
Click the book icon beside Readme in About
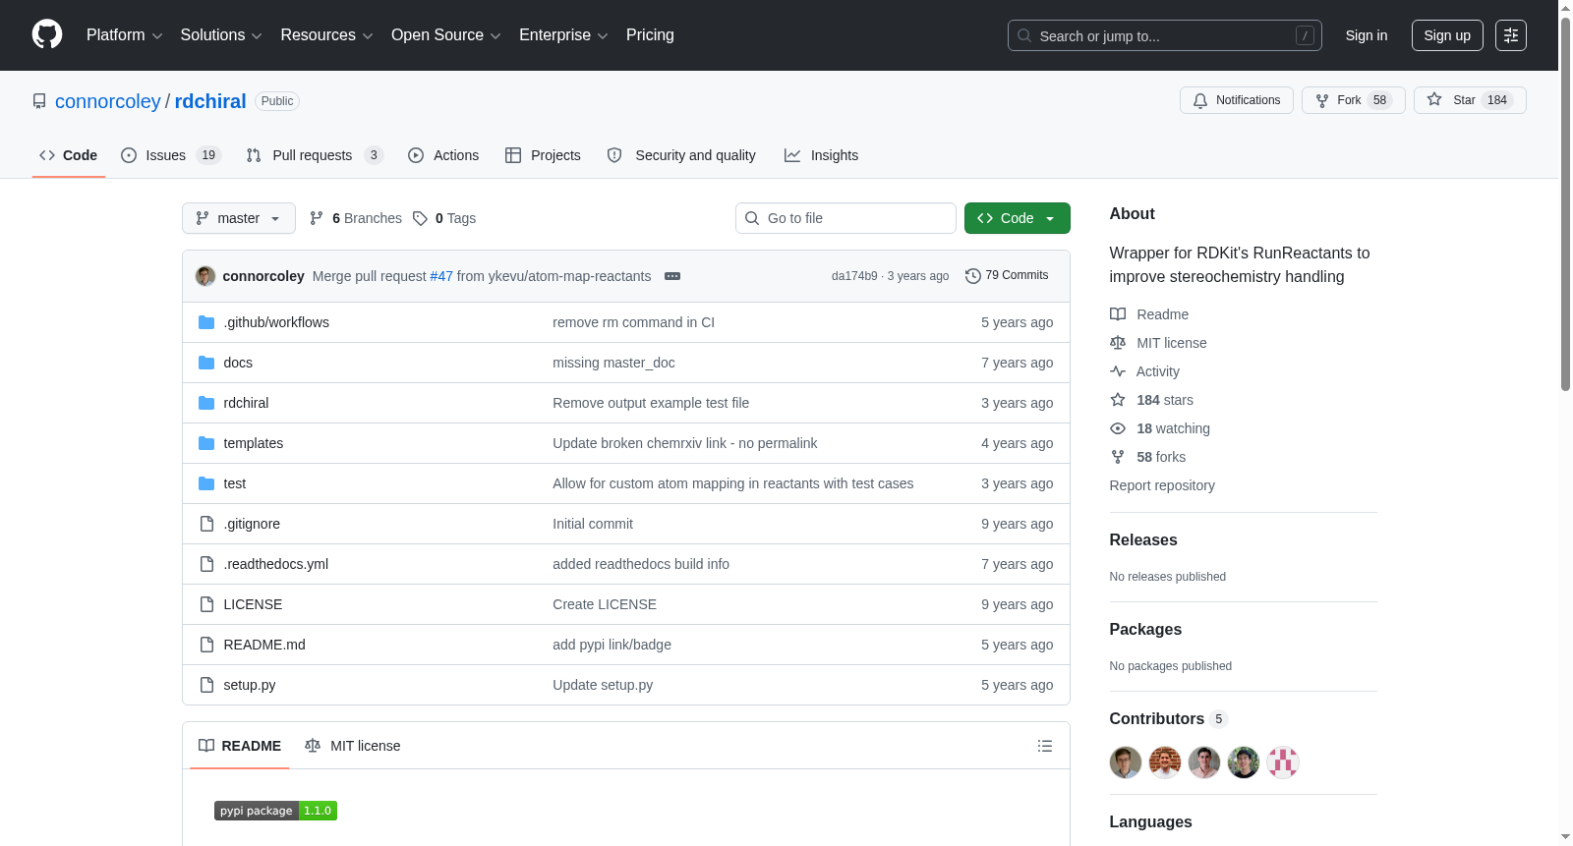[1118, 314]
